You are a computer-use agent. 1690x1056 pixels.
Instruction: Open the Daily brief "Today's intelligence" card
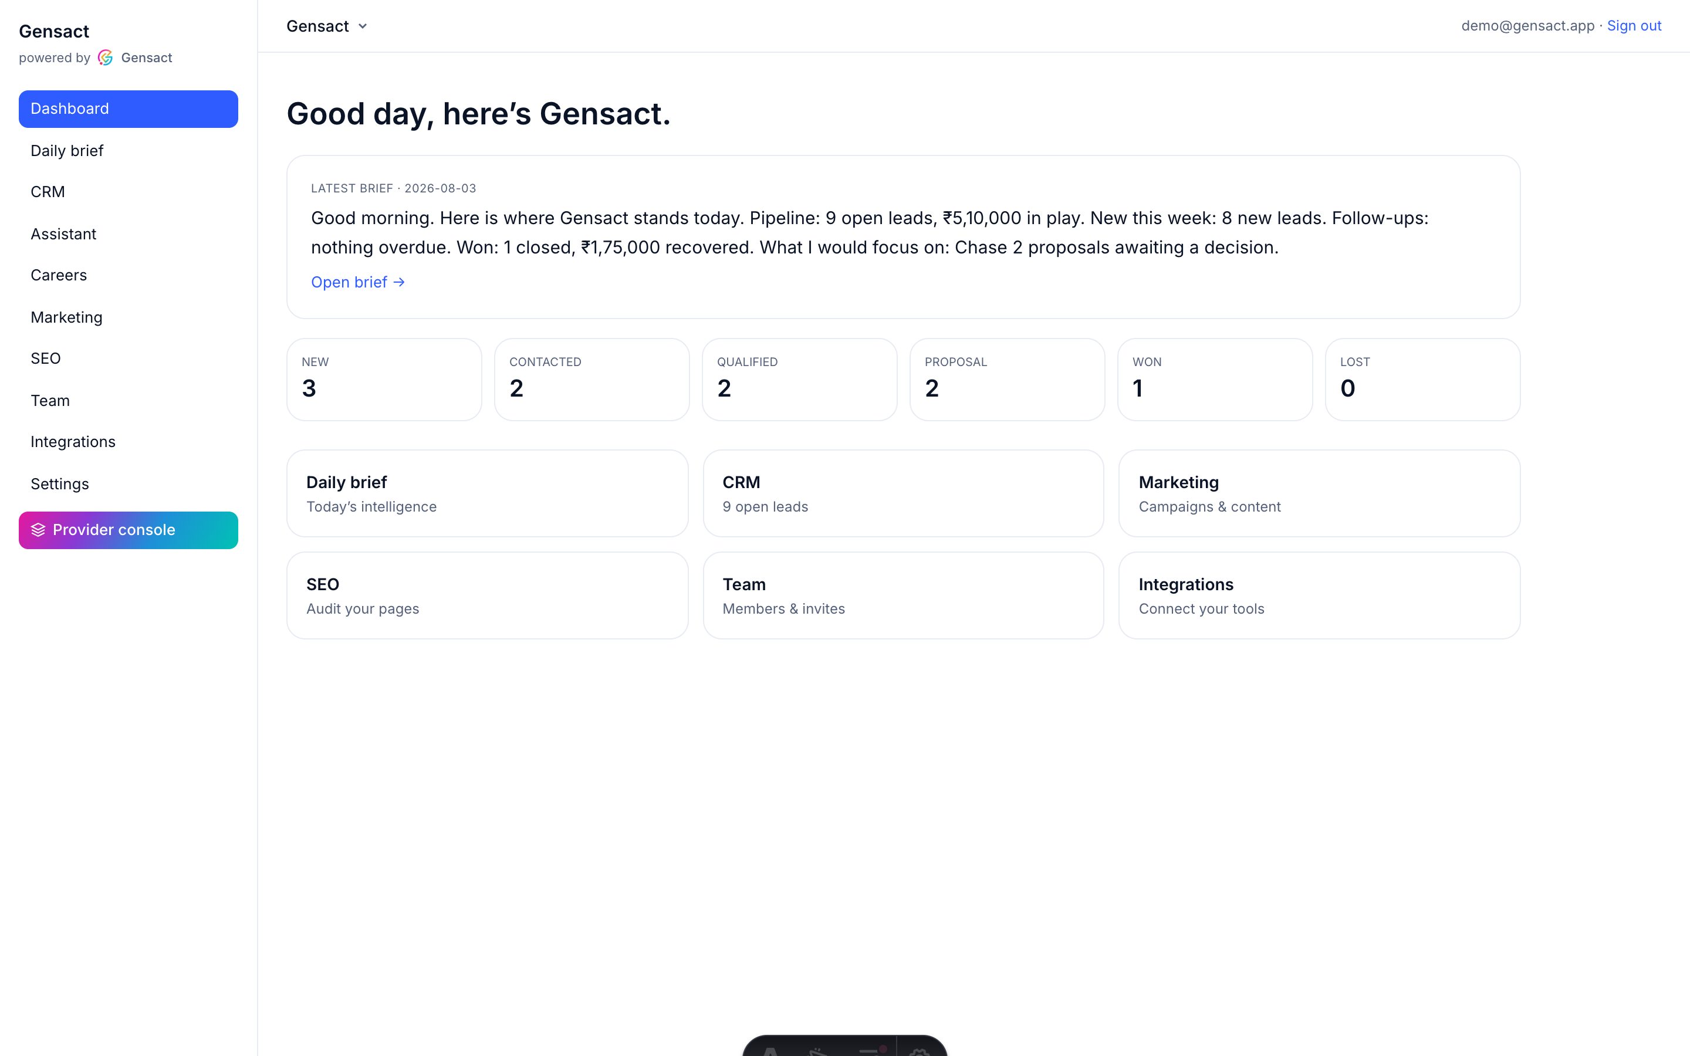pyautogui.click(x=488, y=493)
